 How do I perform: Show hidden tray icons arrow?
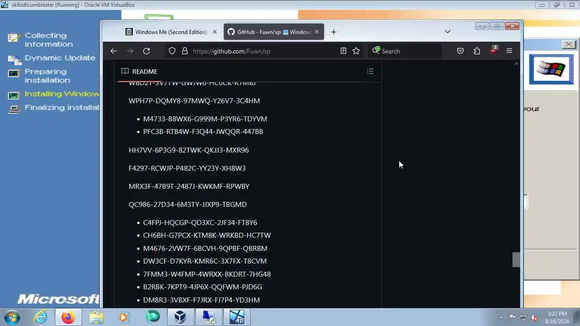coord(501,317)
